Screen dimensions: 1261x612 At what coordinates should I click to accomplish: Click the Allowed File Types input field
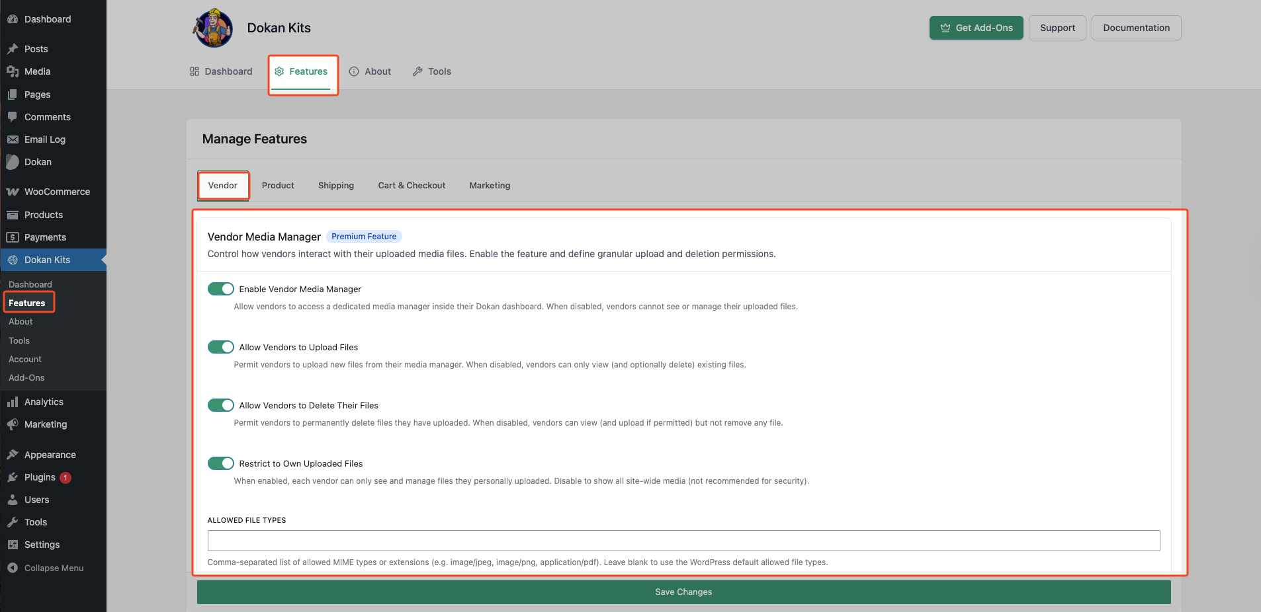(683, 541)
